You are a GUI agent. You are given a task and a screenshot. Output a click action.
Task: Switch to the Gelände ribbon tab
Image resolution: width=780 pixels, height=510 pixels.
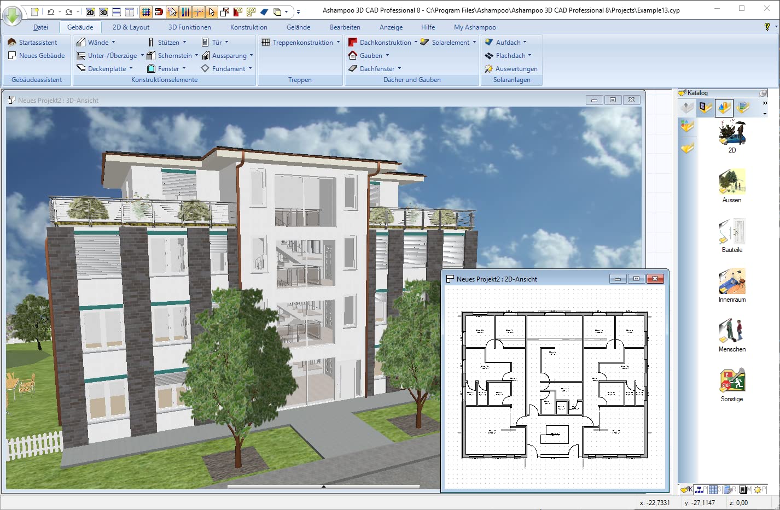[x=298, y=27]
